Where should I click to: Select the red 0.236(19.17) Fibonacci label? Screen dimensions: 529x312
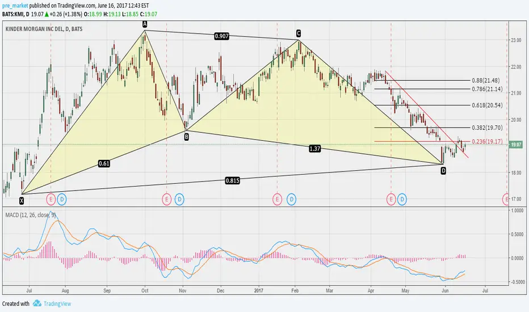(x=487, y=141)
